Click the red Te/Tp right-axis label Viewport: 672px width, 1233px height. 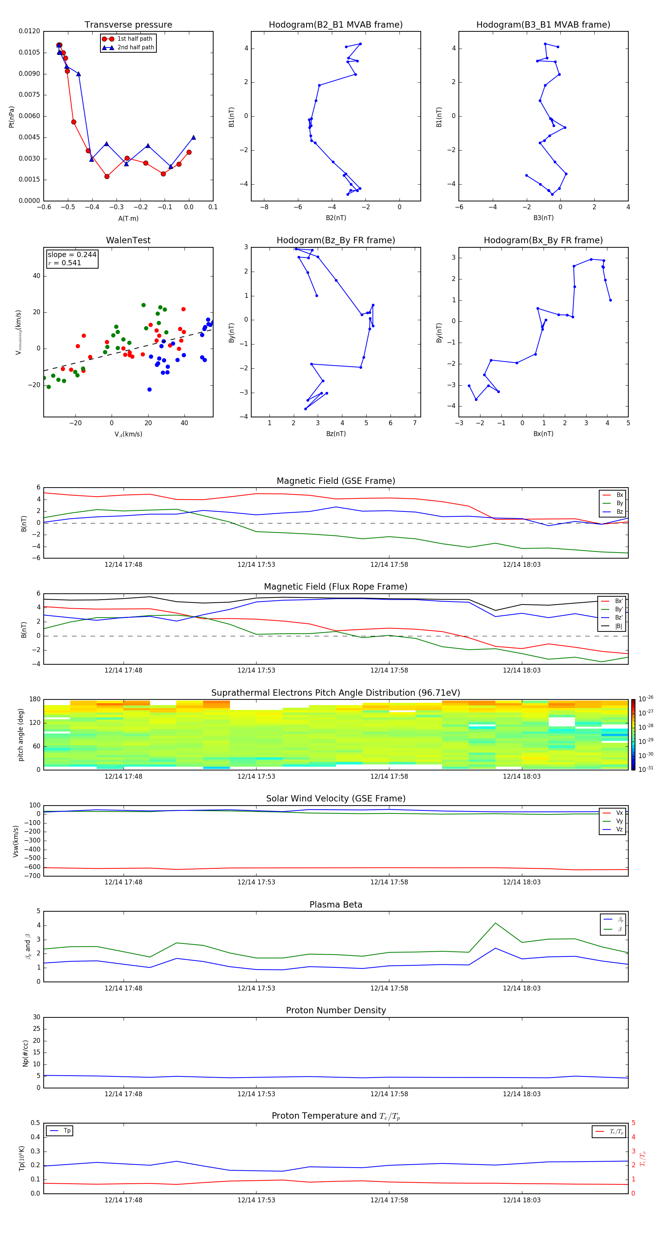(643, 1159)
